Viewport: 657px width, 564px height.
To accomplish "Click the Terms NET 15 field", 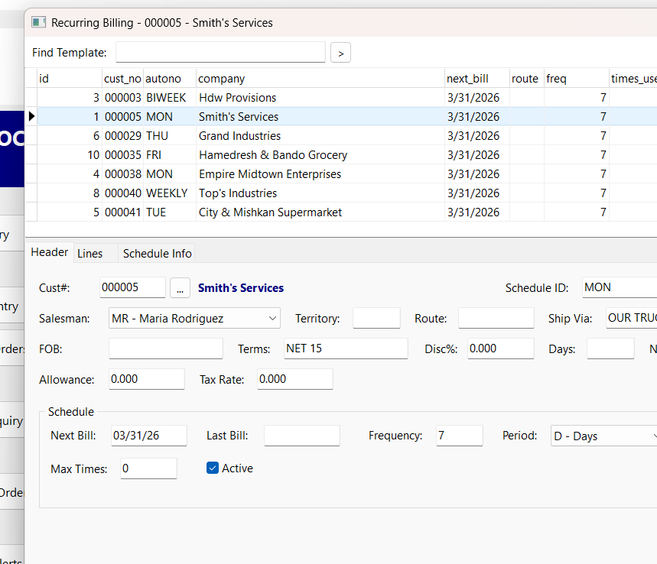I will tap(346, 348).
